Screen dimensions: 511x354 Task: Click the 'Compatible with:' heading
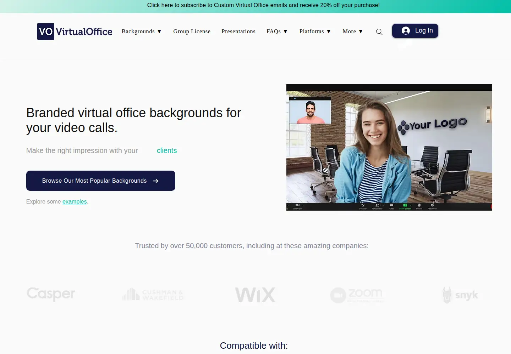[x=254, y=346]
